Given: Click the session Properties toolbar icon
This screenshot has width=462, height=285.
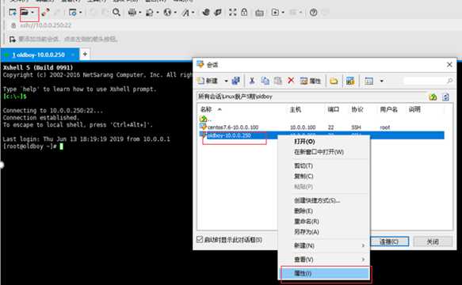Looking at the screenshot, I should [72, 13].
